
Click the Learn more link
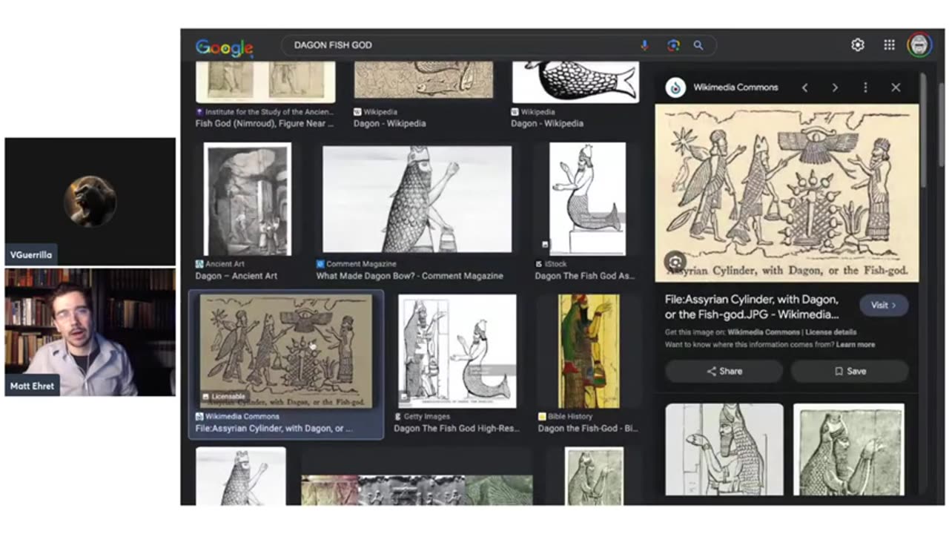856,345
